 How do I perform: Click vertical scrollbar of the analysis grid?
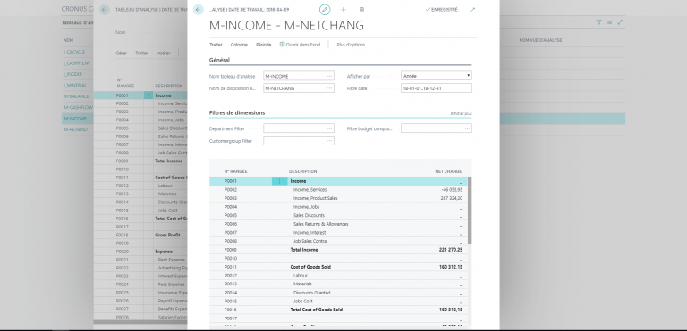point(470,211)
